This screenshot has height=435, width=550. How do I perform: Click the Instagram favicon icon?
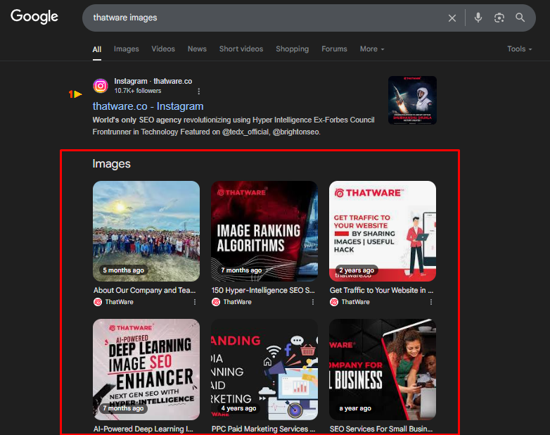[x=101, y=86]
